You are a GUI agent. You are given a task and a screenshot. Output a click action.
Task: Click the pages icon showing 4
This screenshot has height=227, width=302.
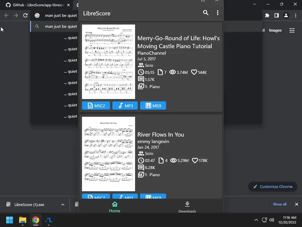coord(161,160)
